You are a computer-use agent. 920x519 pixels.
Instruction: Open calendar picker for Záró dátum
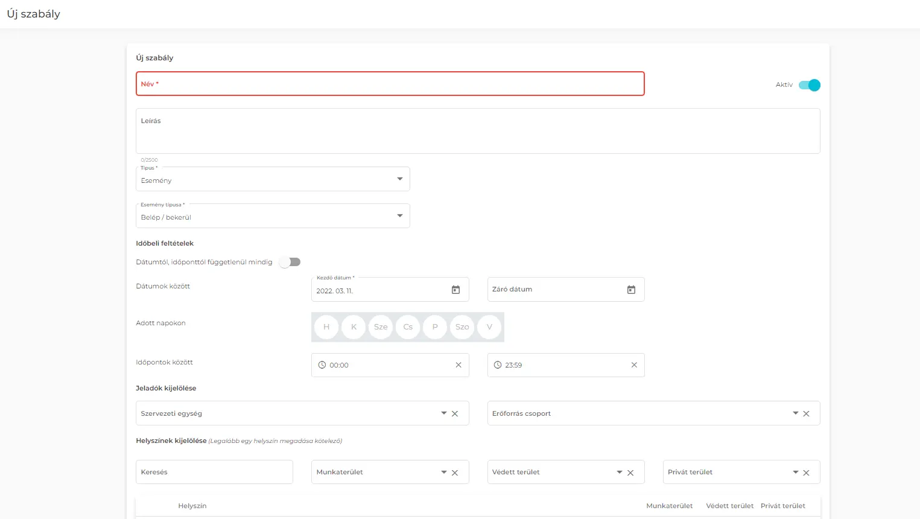(x=631, y=290)
